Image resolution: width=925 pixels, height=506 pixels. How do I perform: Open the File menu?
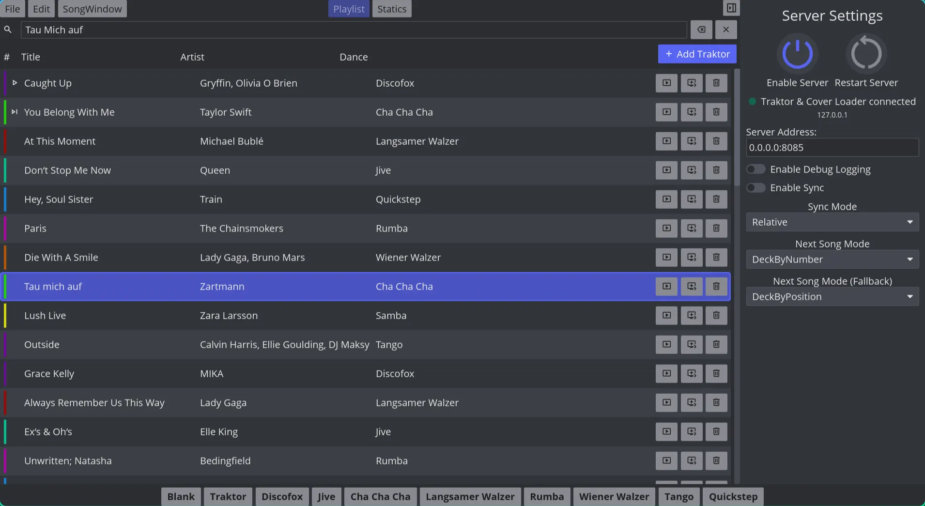pos(13,9)
